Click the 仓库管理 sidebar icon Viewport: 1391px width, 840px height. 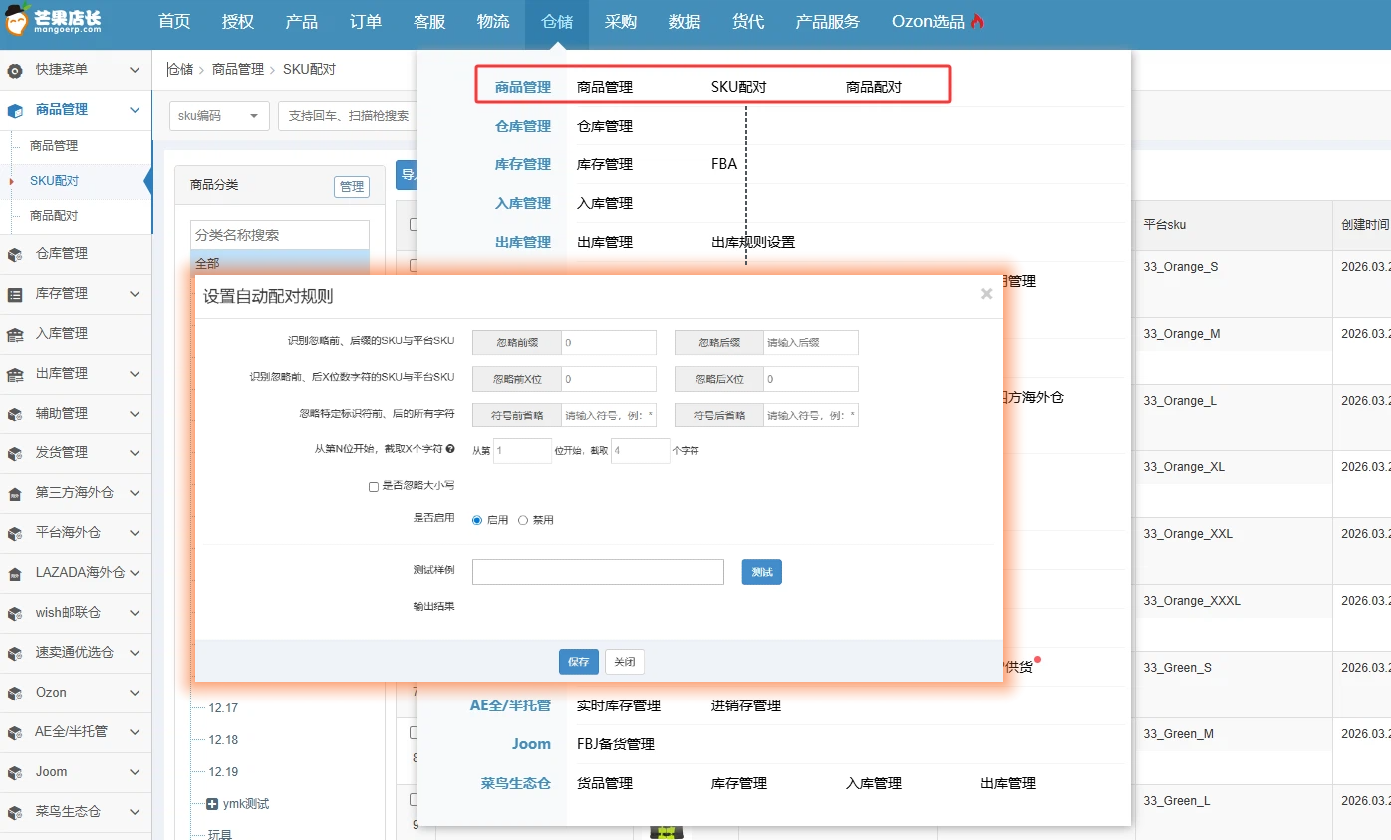point(15,255)
